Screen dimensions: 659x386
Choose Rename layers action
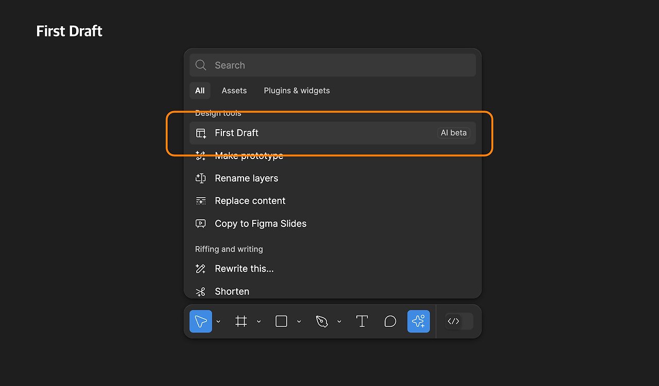[333, 178]
